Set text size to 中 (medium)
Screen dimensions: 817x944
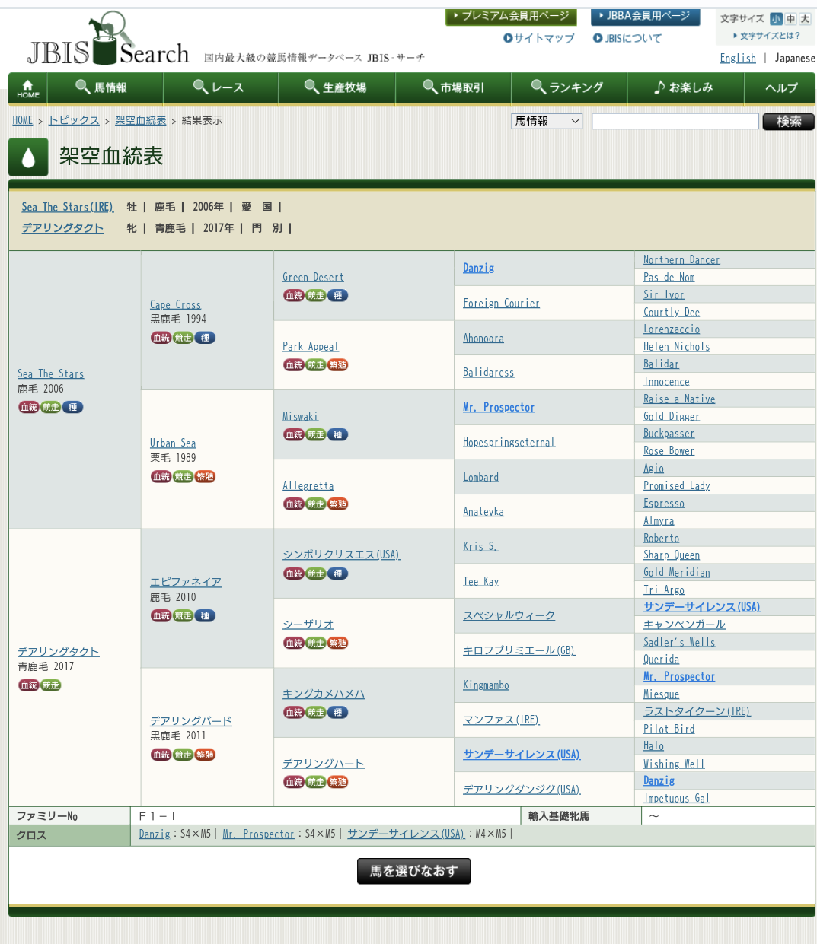(x=790, y=19)
